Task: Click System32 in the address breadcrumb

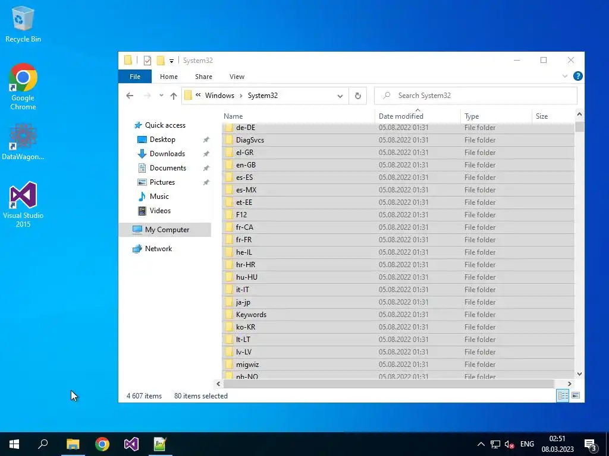Action: tap(262, 96)
